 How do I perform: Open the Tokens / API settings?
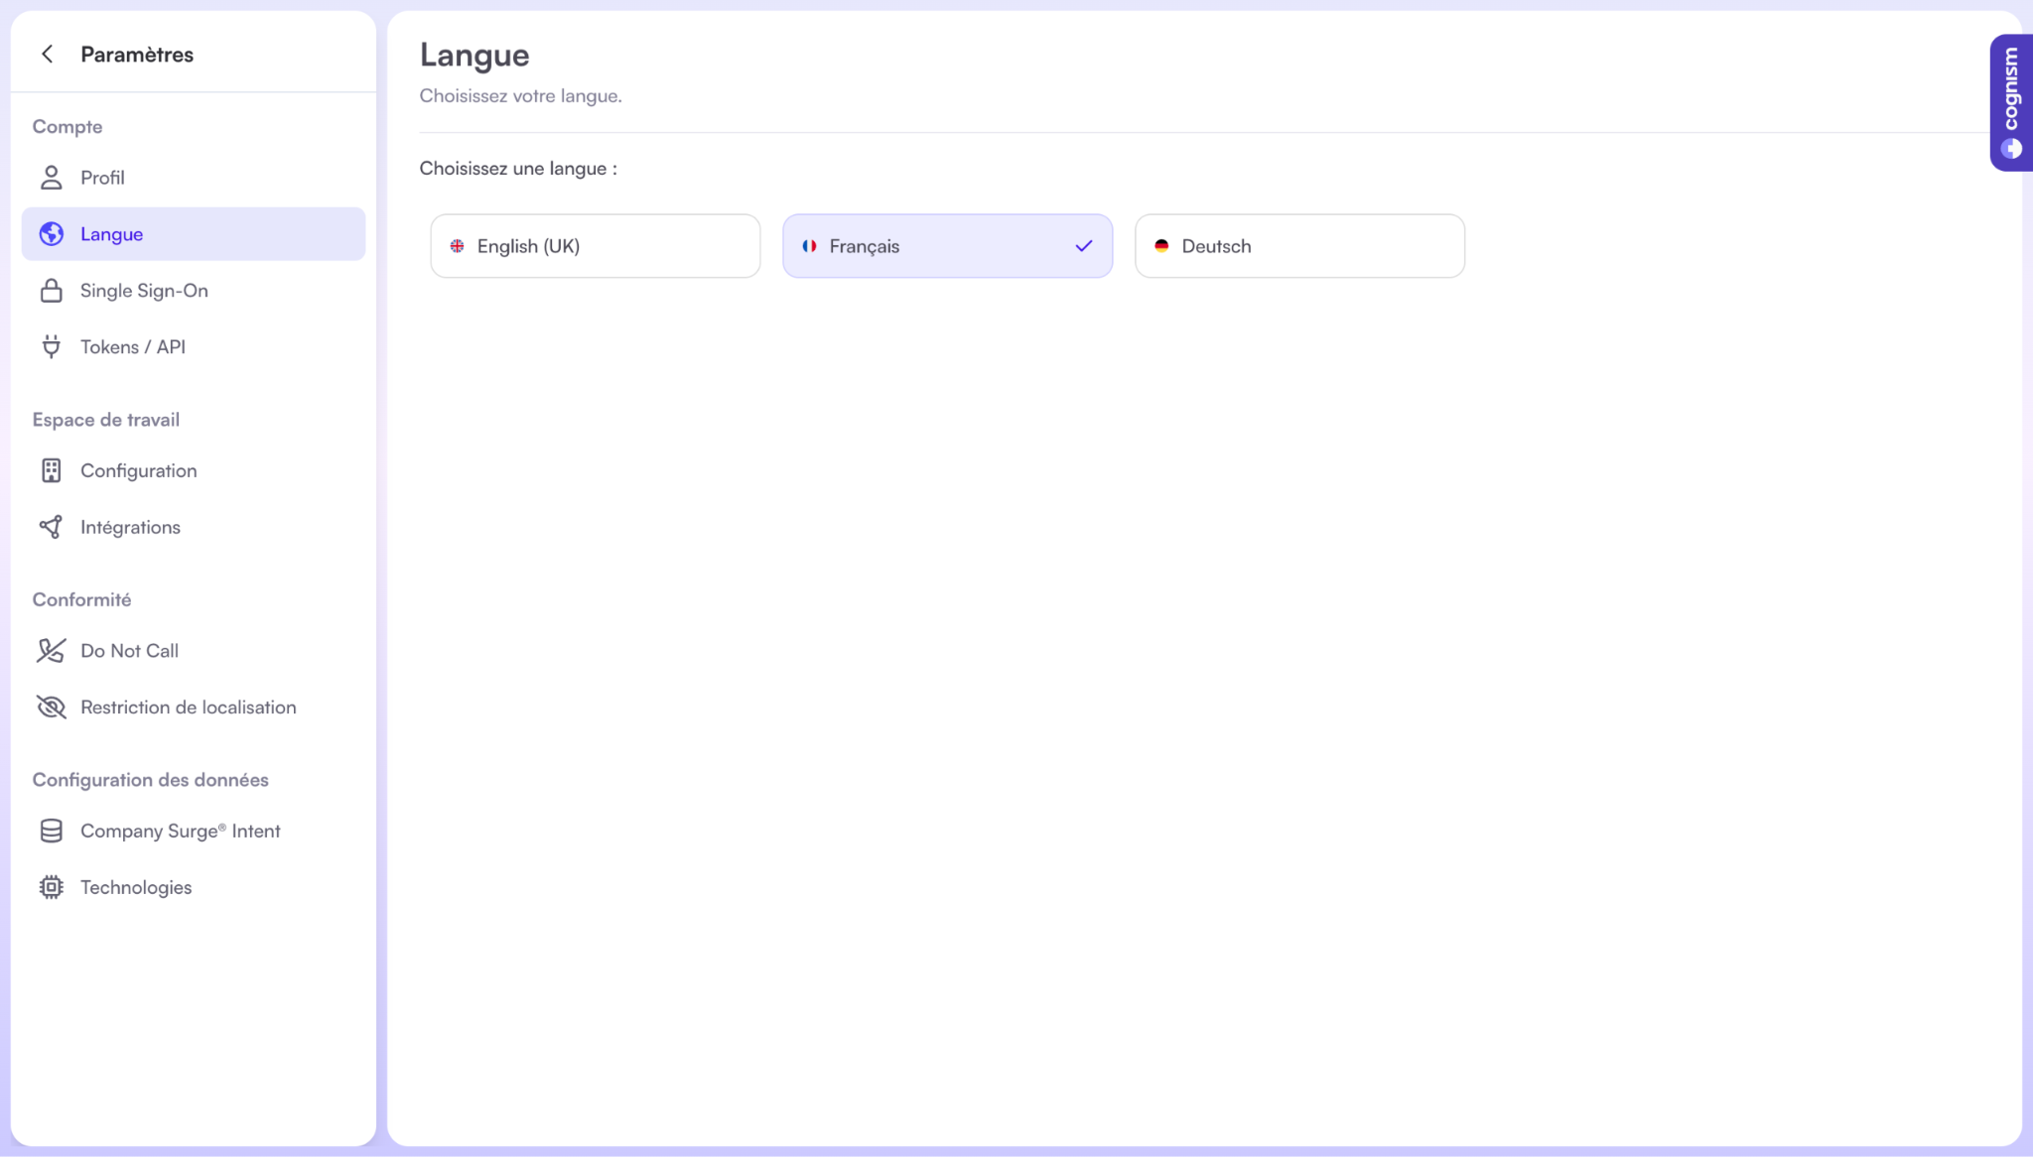click(133, 347)
